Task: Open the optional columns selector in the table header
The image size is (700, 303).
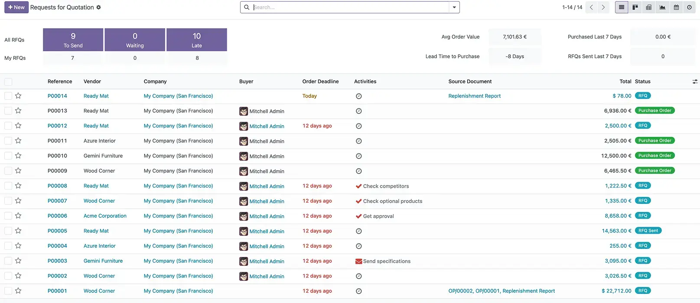Action: click(x=695, y=81)
